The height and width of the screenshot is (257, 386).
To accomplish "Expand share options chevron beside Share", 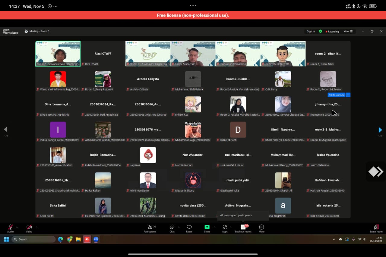I will (x=214, y=227).
